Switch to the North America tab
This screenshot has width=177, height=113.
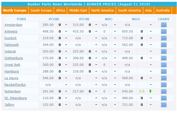point(102,10)
